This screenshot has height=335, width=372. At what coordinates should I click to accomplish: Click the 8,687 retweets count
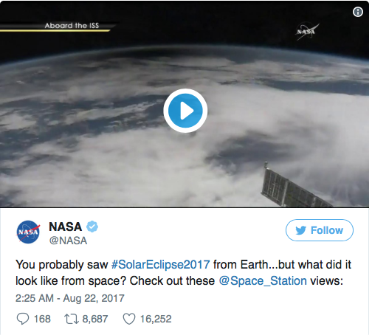[95, 319]
